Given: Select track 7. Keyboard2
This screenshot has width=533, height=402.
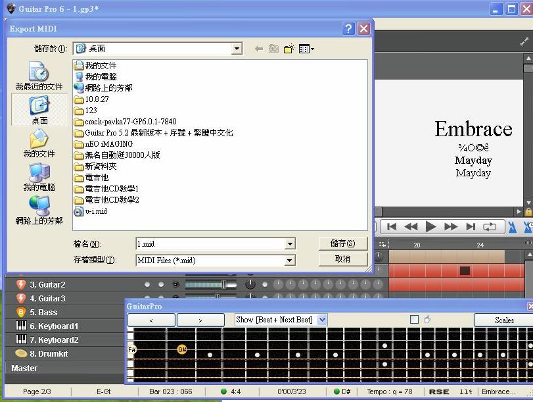Looking at the screenshot, I should (x=54, y=339).
